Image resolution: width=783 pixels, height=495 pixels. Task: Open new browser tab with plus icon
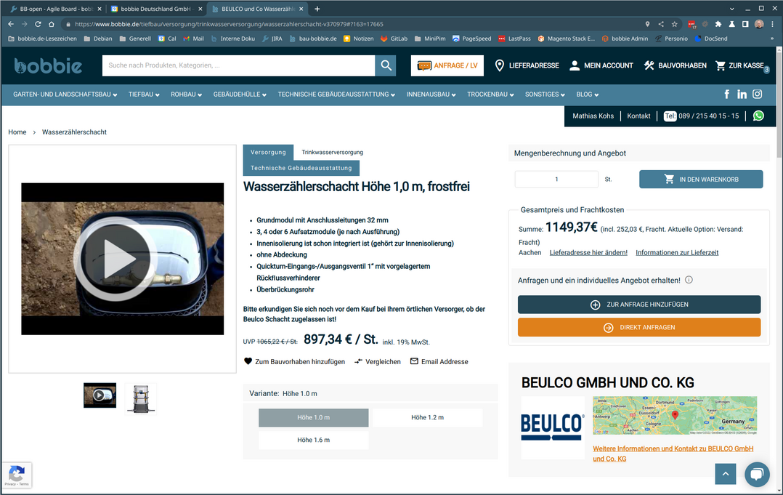[317, 9]
